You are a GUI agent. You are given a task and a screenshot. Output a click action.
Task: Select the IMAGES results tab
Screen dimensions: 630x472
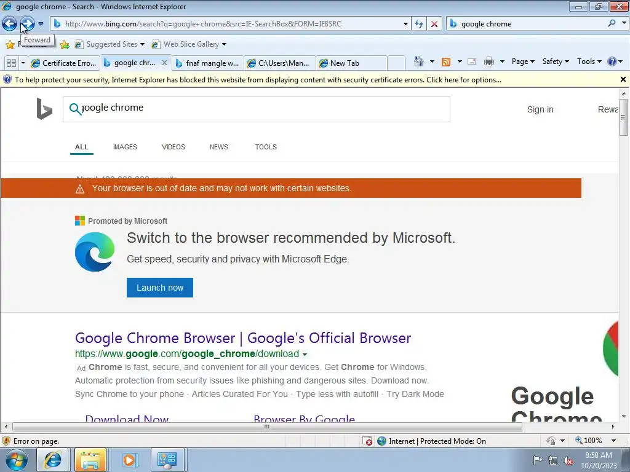pos(125,147)
